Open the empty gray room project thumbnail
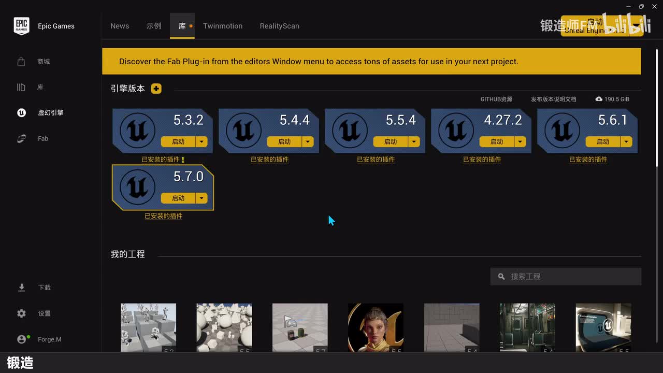The image size is (663, 373). coord(452,328)
